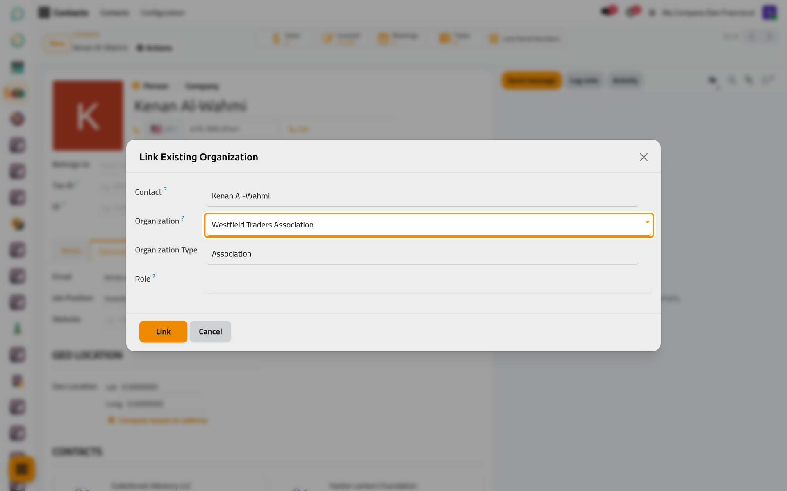This screenshot has width=787, height=491.
Task: Click the Contact label in the dialog
Action: (148, 192)
